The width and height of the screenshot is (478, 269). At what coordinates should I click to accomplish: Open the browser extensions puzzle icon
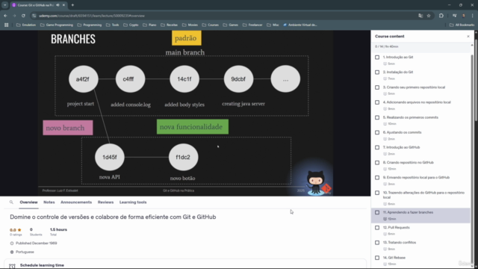441,16
